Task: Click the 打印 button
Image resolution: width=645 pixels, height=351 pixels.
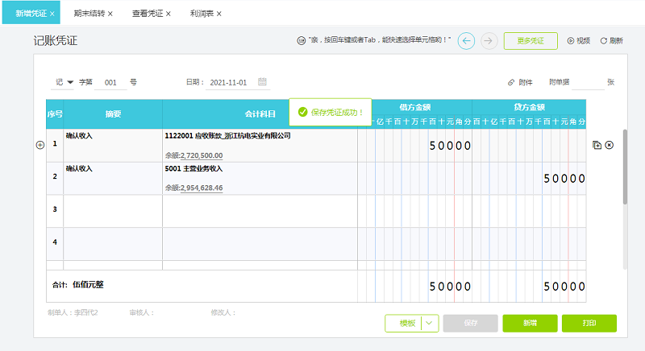Action: click(589, 323)
